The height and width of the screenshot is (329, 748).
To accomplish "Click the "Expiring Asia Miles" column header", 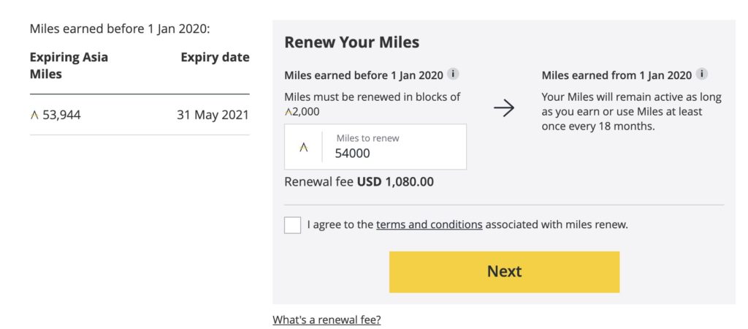I will point(69,66).
